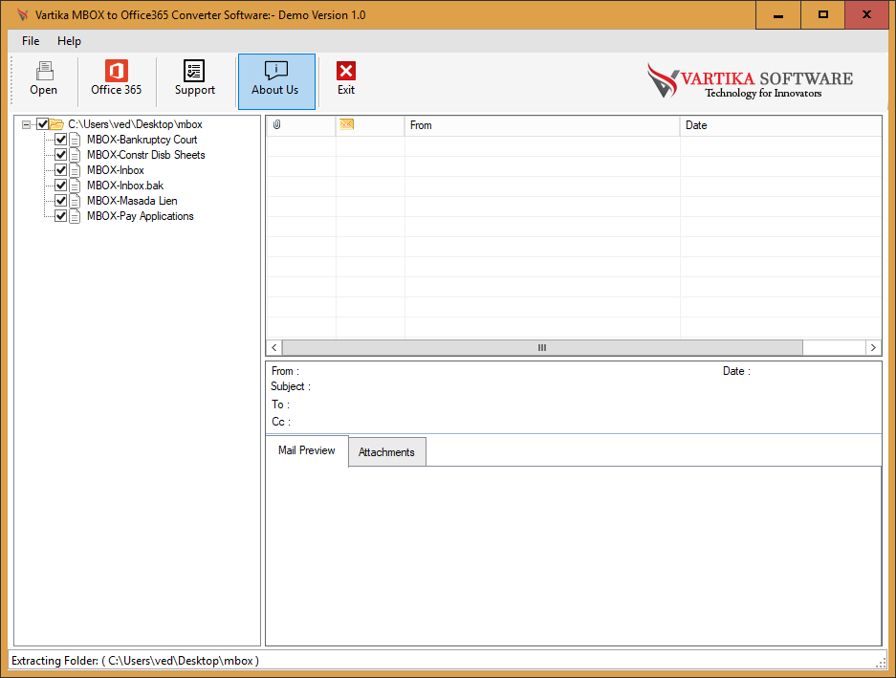
Task: Maximize the converter window
Action: [x=823, y=15]
